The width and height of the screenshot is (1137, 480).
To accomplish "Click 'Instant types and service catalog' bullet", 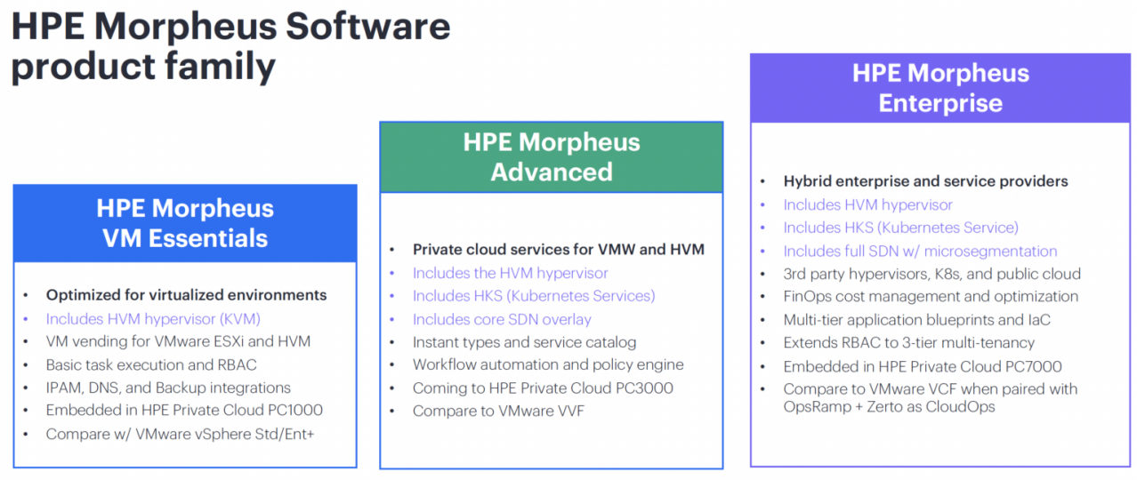I will (525, 342).
